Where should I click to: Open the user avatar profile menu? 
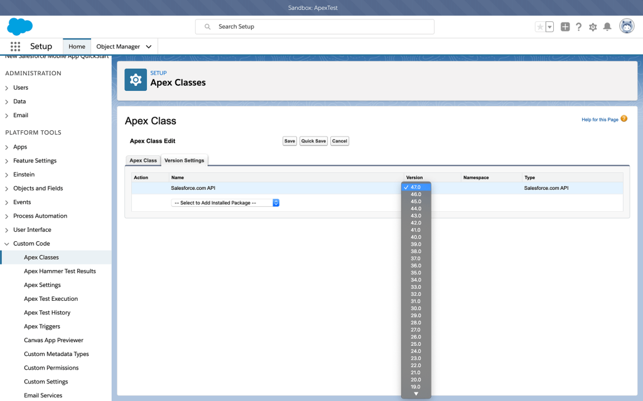pos(626,26)
